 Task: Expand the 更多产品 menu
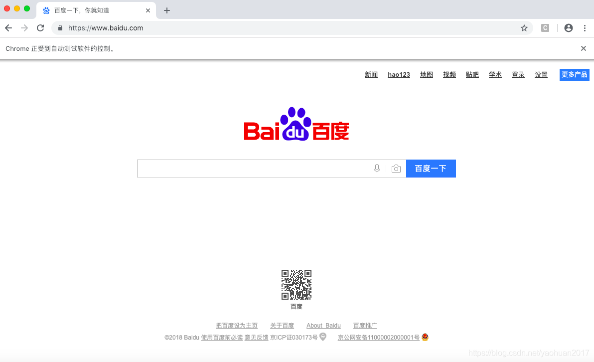pyautogui.click(x=574, y=75)
